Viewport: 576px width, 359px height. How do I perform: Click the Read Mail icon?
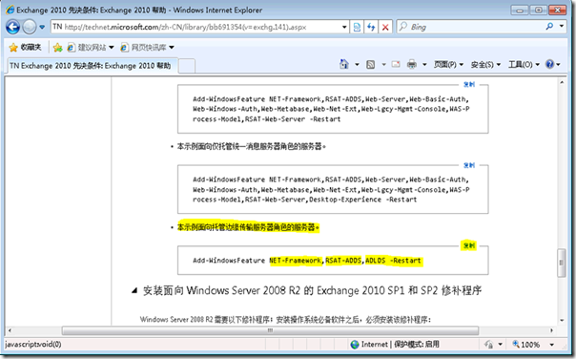point(396,64)
